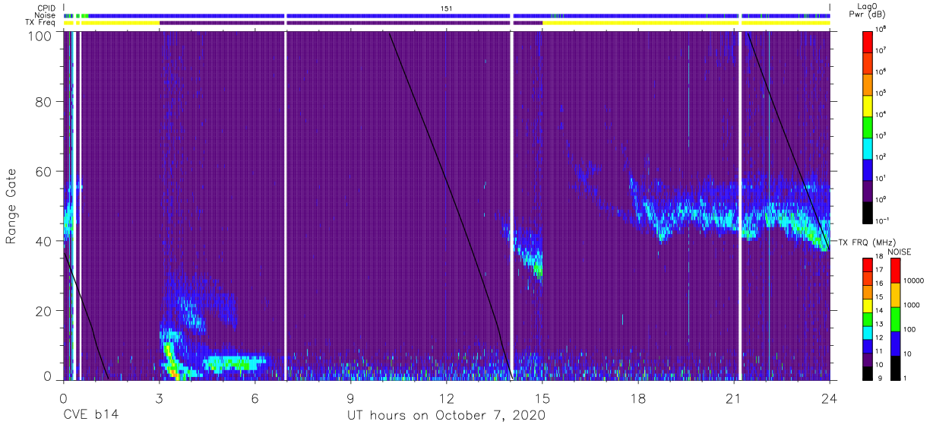Screen dimensions: 933x431
Task: Click the x-axis tick label '21'
Action: coord(733,397)
